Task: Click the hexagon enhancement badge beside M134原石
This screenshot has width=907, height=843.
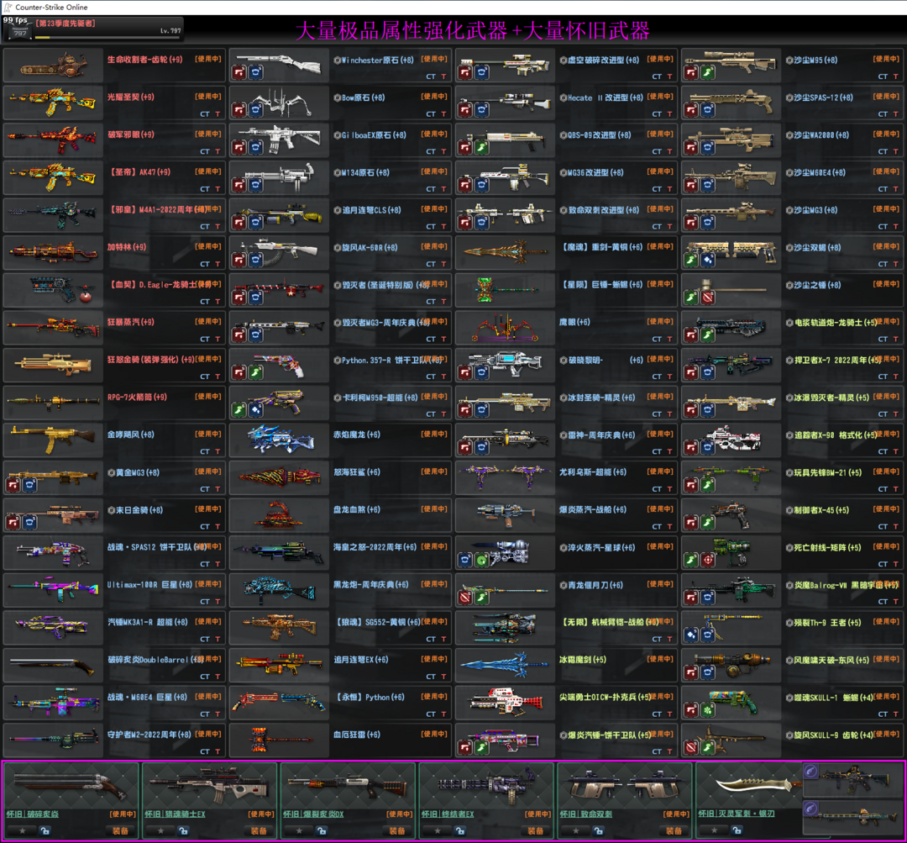Action: tap(337, 172)
